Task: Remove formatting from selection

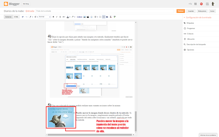Action: pos(111,17)
